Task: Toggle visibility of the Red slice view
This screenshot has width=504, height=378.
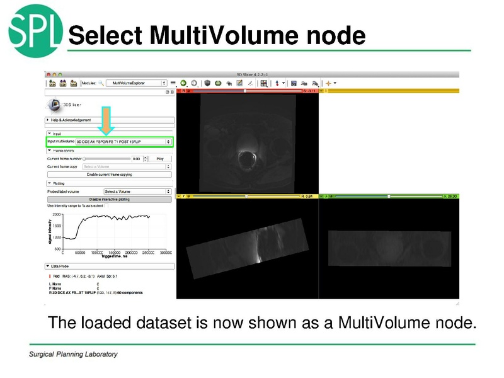Action: pos(190,93)
